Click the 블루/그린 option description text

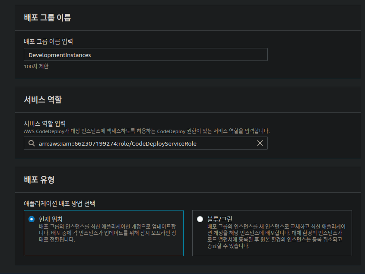276,236
